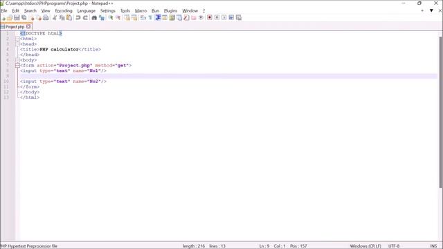Zoom out using the toolbar icon
Viewport: 443px width, 249px height.
[x=118, y=18]
